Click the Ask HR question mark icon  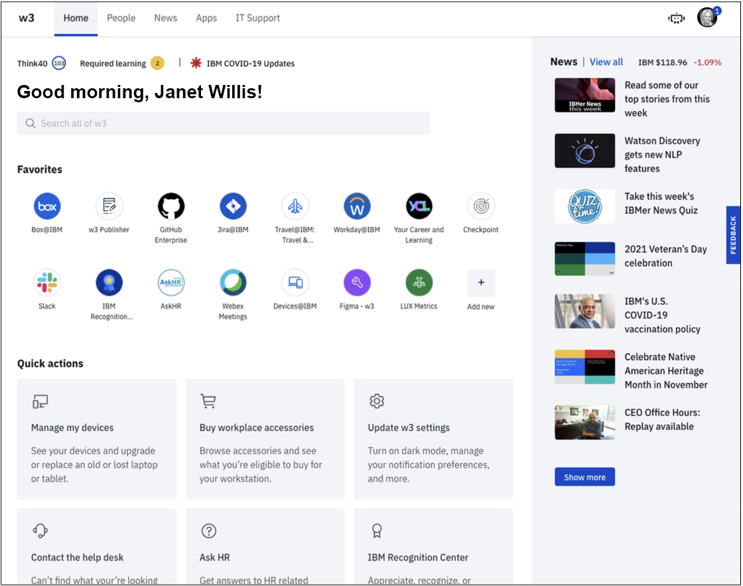208,531
